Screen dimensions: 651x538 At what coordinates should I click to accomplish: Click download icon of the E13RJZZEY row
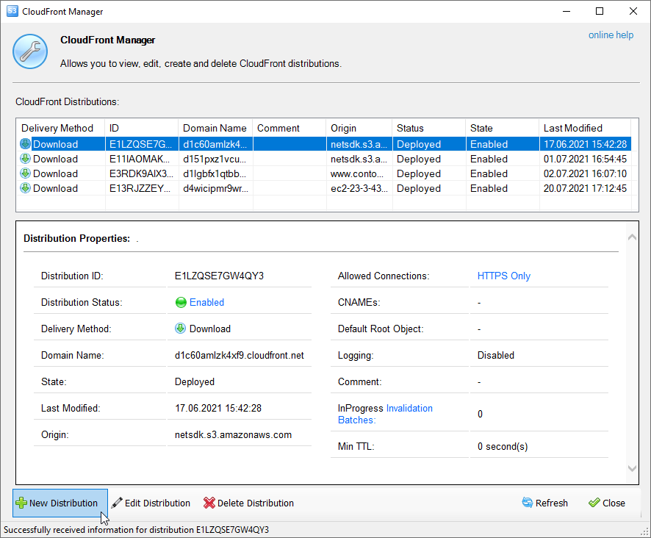click(25, 188)
